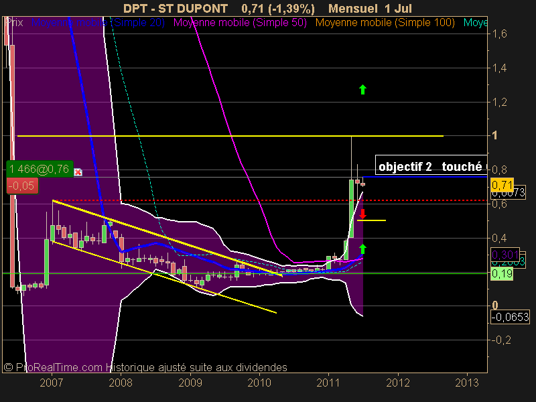This screenshot has height=402, width=536.
Task: Click the "-0,2" price axis label
Action: coord(500,340)
